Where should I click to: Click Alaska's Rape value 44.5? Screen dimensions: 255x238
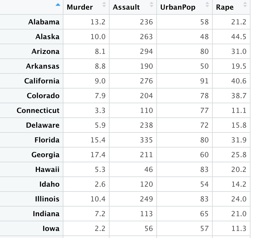239,37
